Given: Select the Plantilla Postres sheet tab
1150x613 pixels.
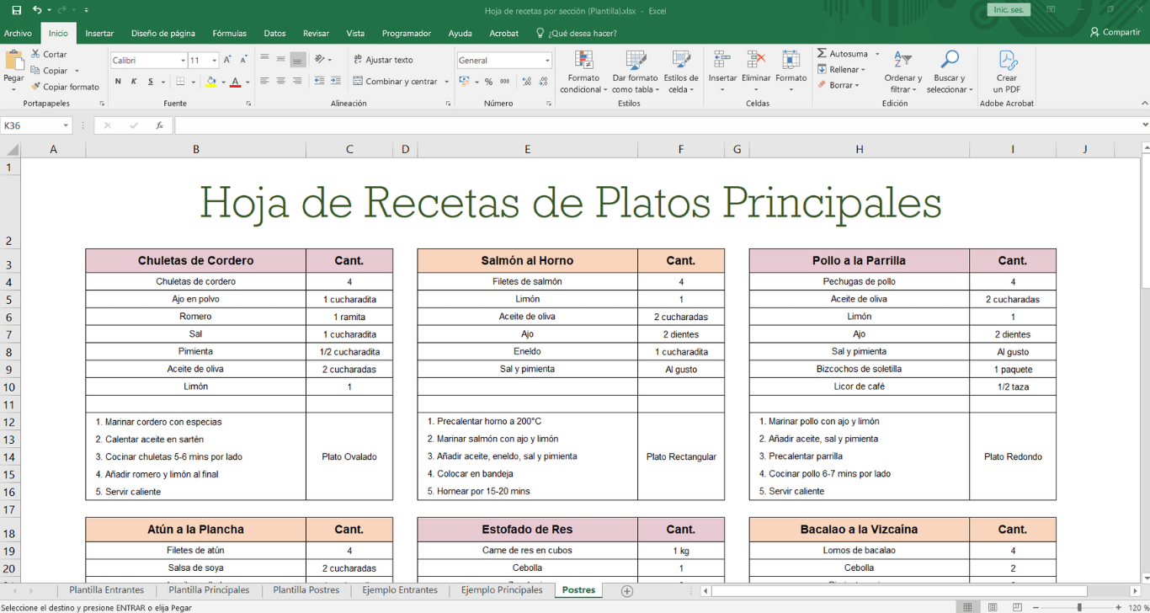Looking at the screenshot, I should [306, 590].
